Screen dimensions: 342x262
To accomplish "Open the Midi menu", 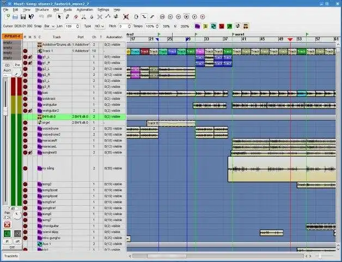I will [x=56, y=10].
